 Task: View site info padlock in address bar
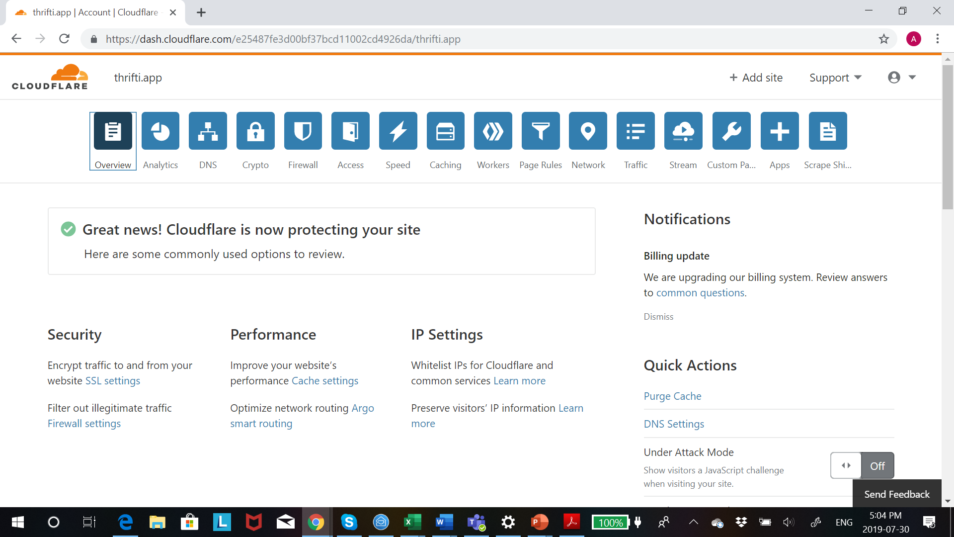93,39
